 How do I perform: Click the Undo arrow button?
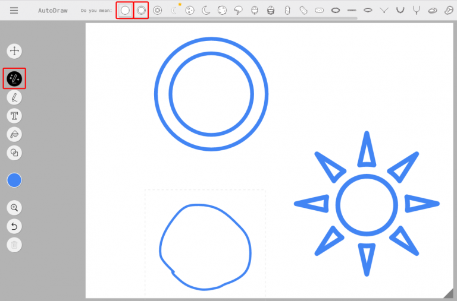pyautogui.click(x=14, y=226)
